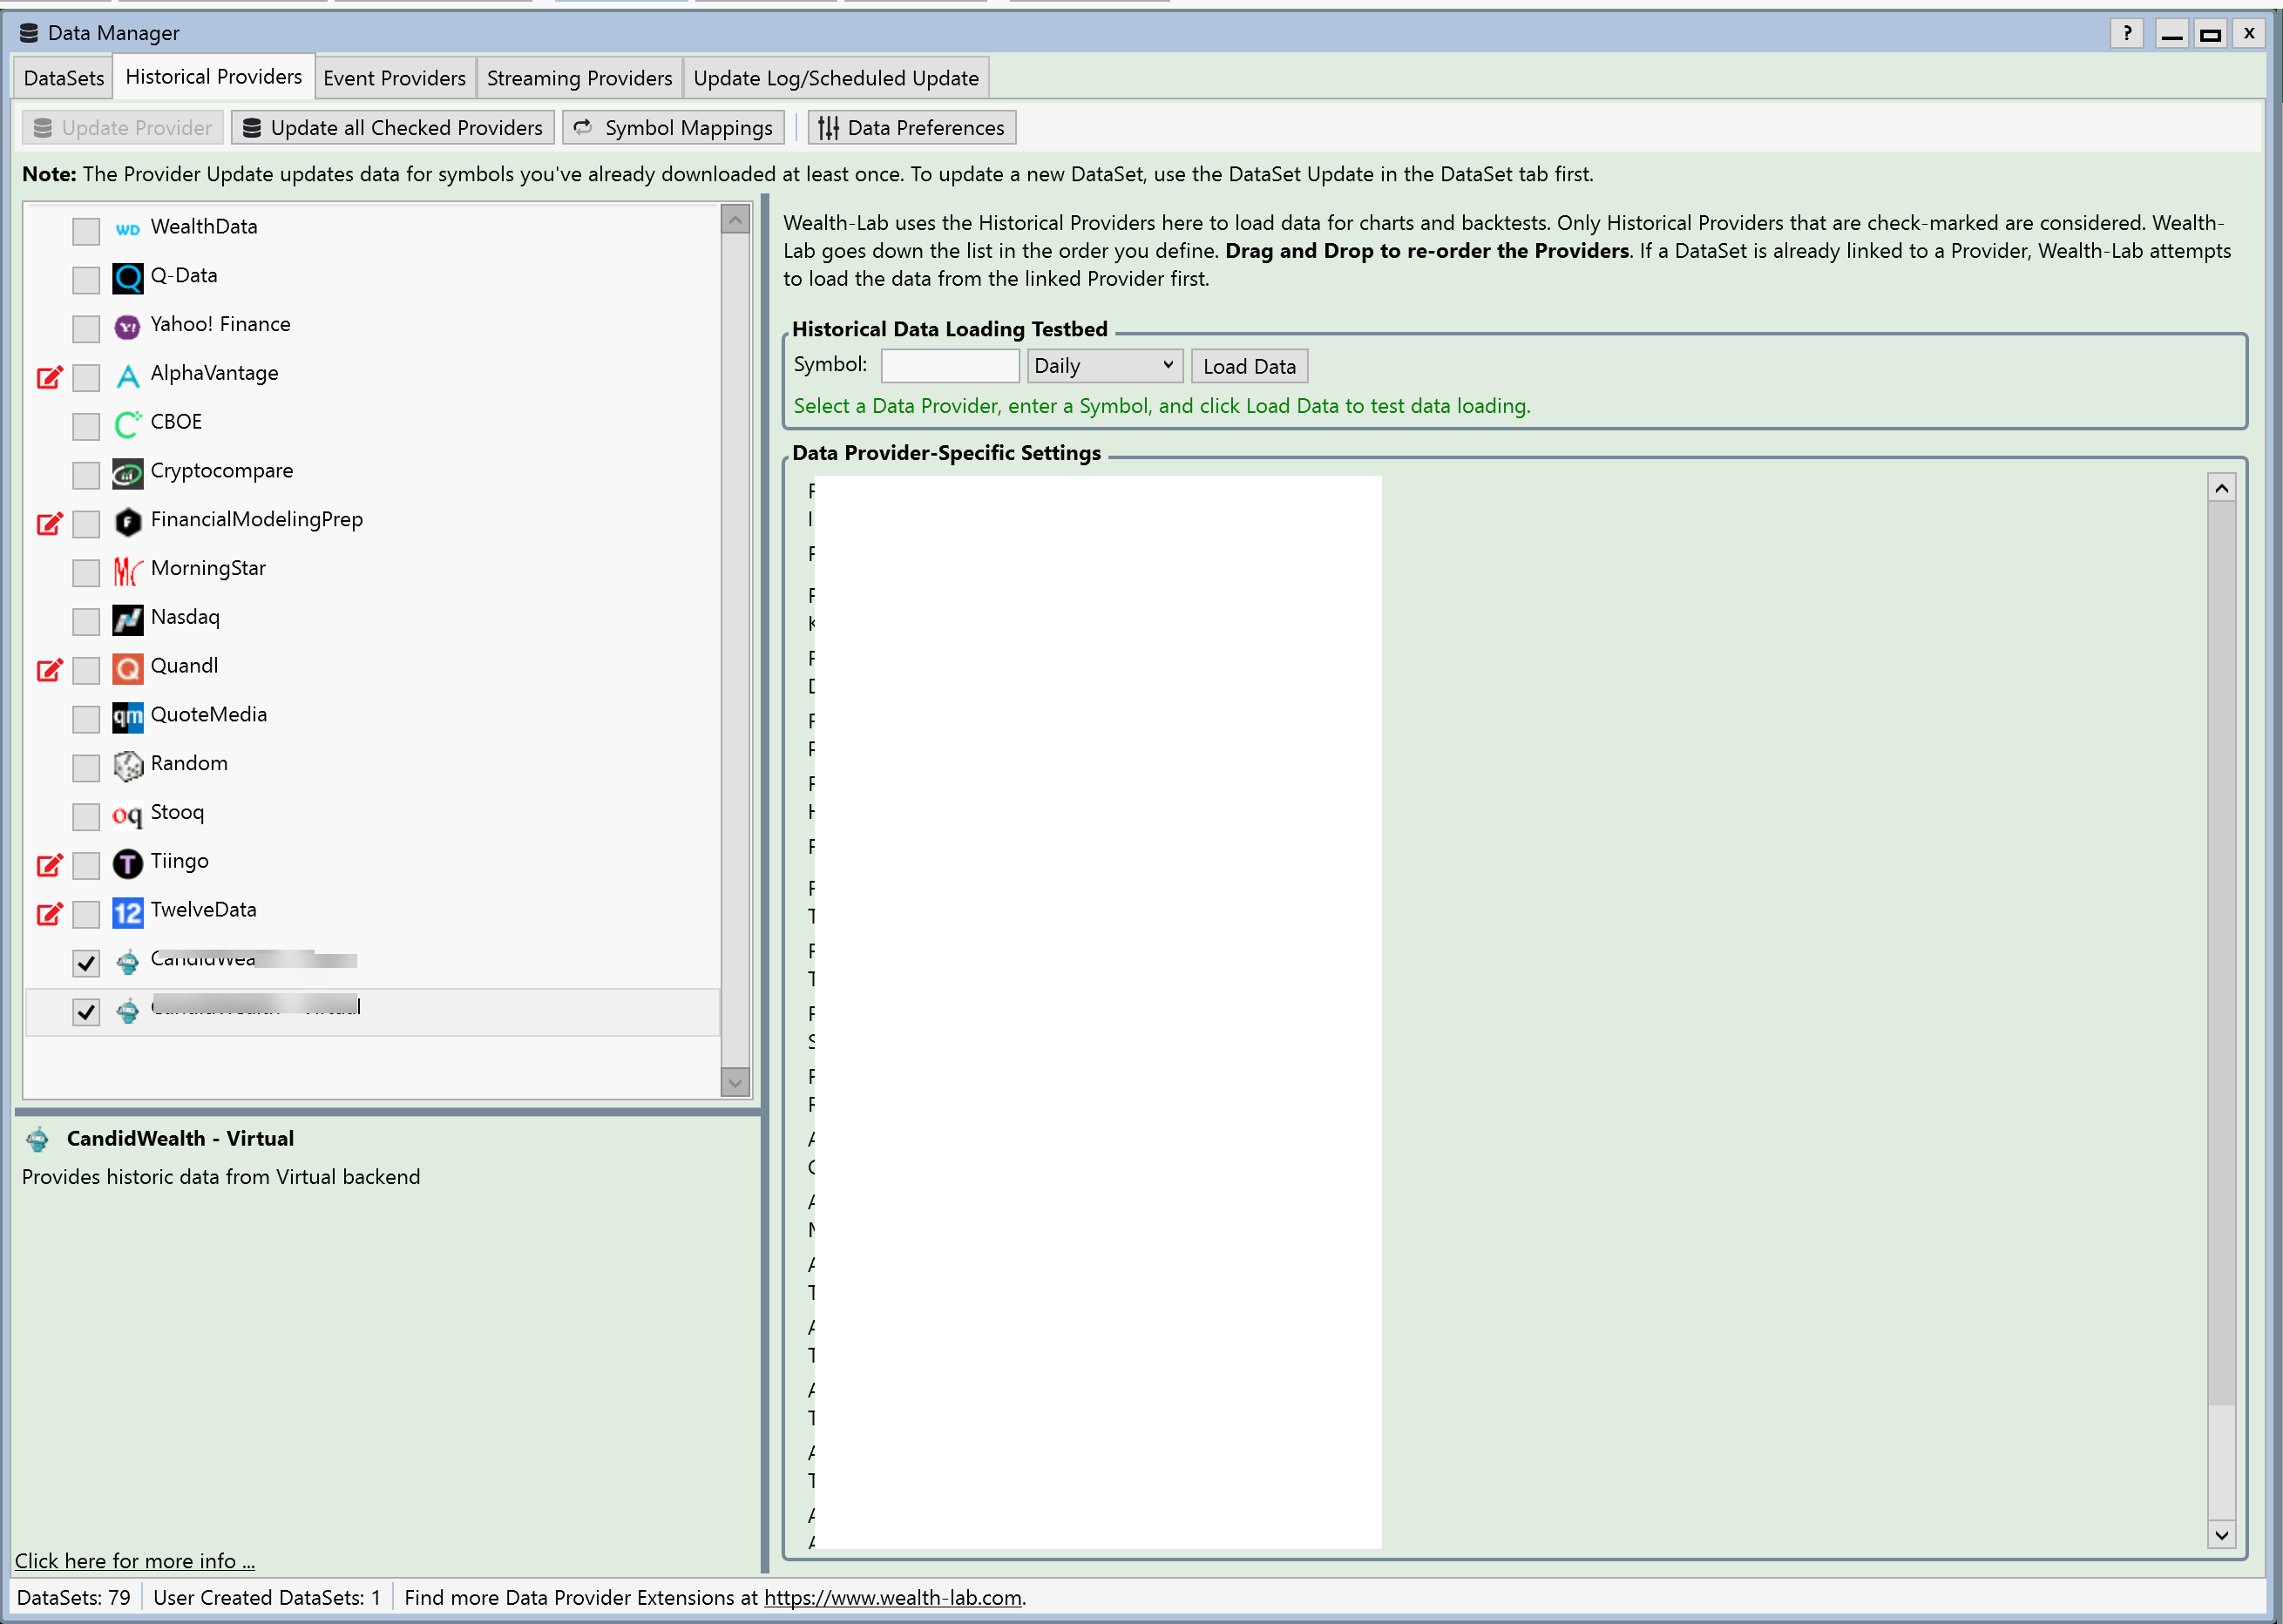Image resolution: width=2283 pixels, height=1624 pixels.
Task: Enable the WealthData provider checkbox
Action: click(86, 230)
